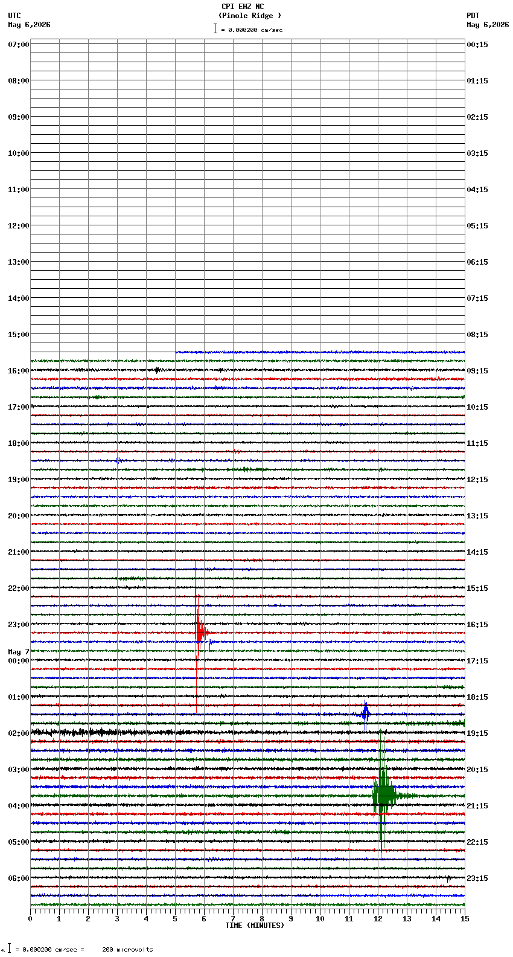Viewport: 513px width, 957px height.
Task: Click the 'May 6,2026' date under UTC
Action: click(x=30, y=25)
